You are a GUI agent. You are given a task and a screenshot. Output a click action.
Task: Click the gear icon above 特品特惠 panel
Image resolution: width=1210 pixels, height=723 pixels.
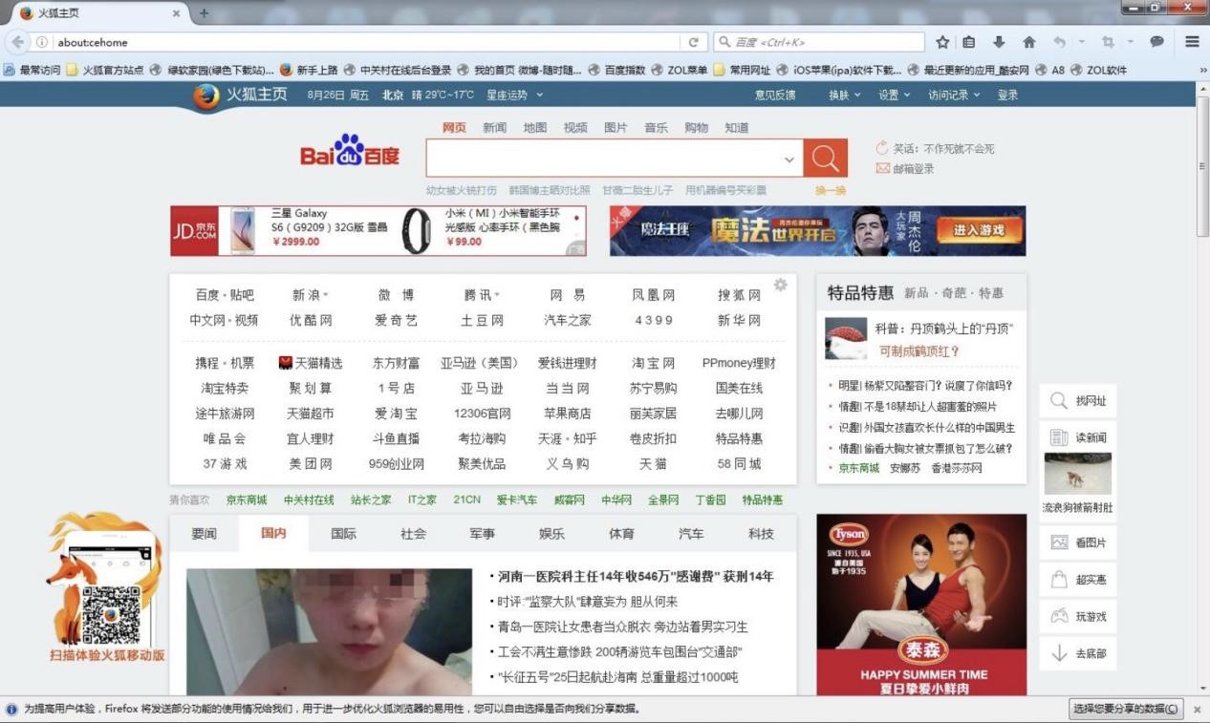(x=781, y=283)
